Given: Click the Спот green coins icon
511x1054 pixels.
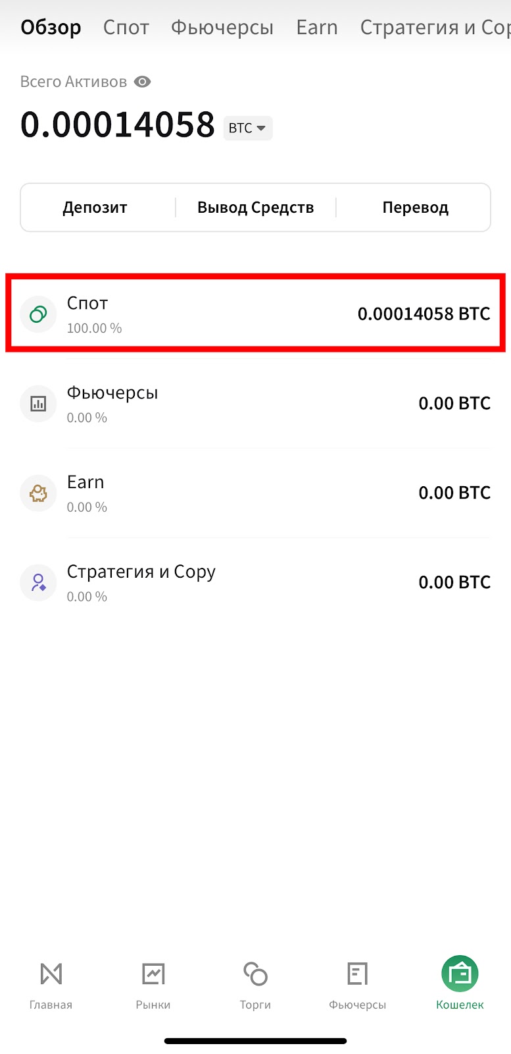Looking at the screenshot, I should (38, 314).
